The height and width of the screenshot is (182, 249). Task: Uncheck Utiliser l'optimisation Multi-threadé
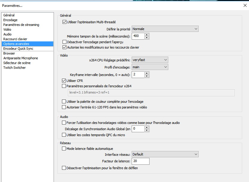click(x=64, y=22)
